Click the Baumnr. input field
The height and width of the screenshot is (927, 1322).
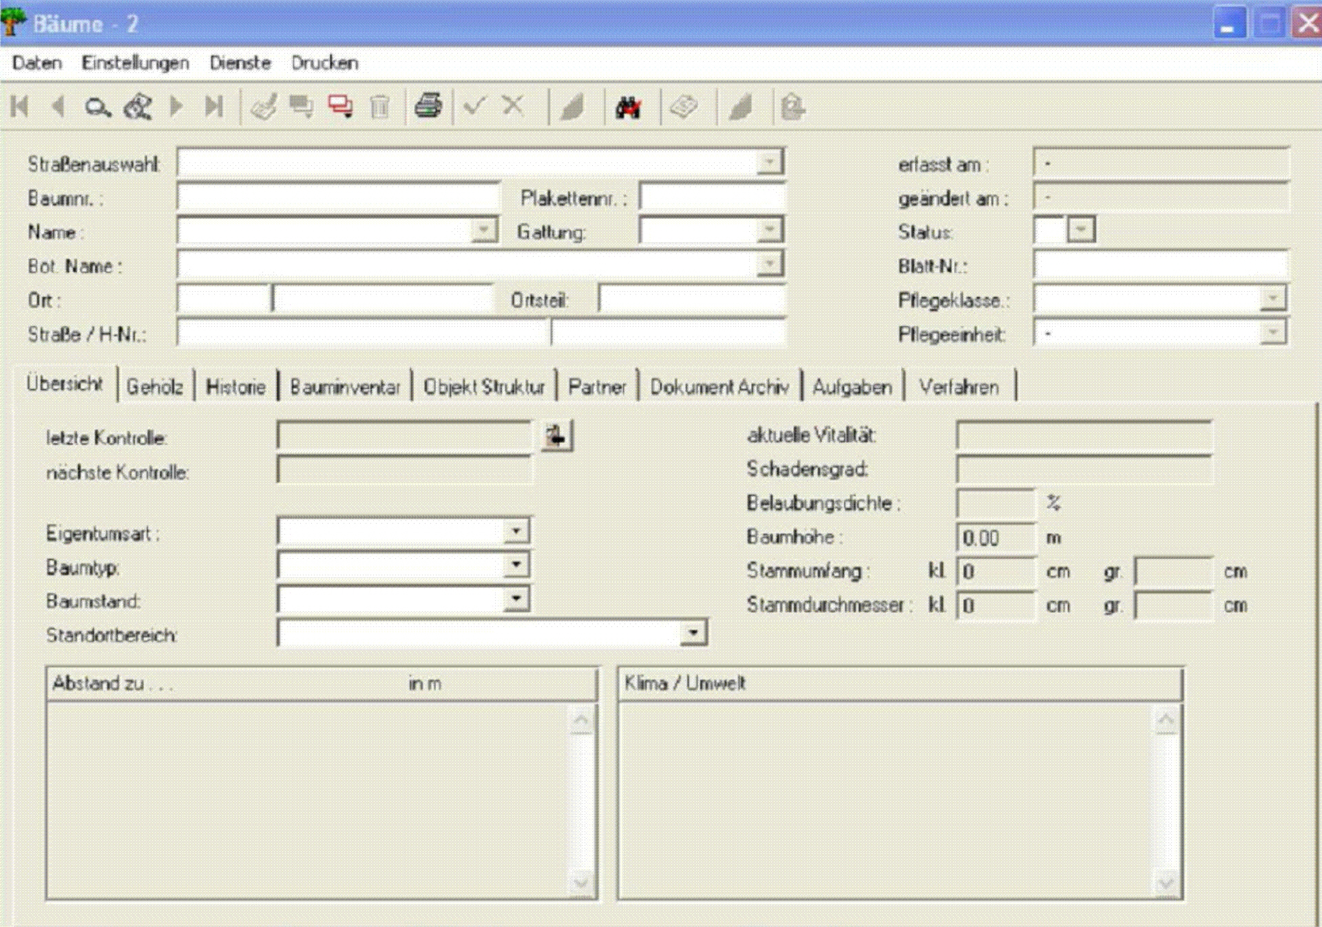[338, 197]
